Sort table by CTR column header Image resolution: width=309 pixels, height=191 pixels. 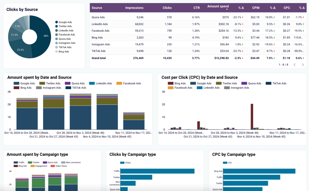click(196, 8)
